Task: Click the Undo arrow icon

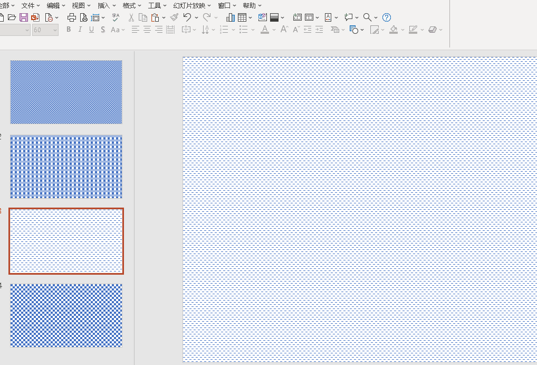Action: tap(187, 17)
